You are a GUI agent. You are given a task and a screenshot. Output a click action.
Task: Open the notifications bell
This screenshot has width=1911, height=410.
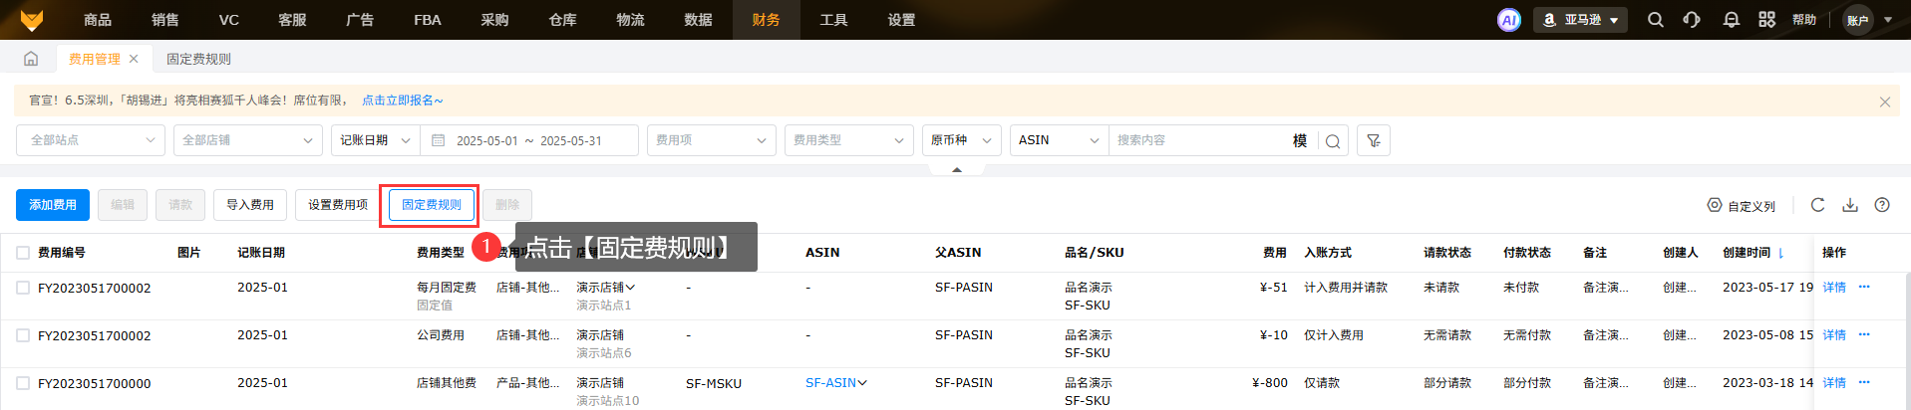(x=1732, y=20)
